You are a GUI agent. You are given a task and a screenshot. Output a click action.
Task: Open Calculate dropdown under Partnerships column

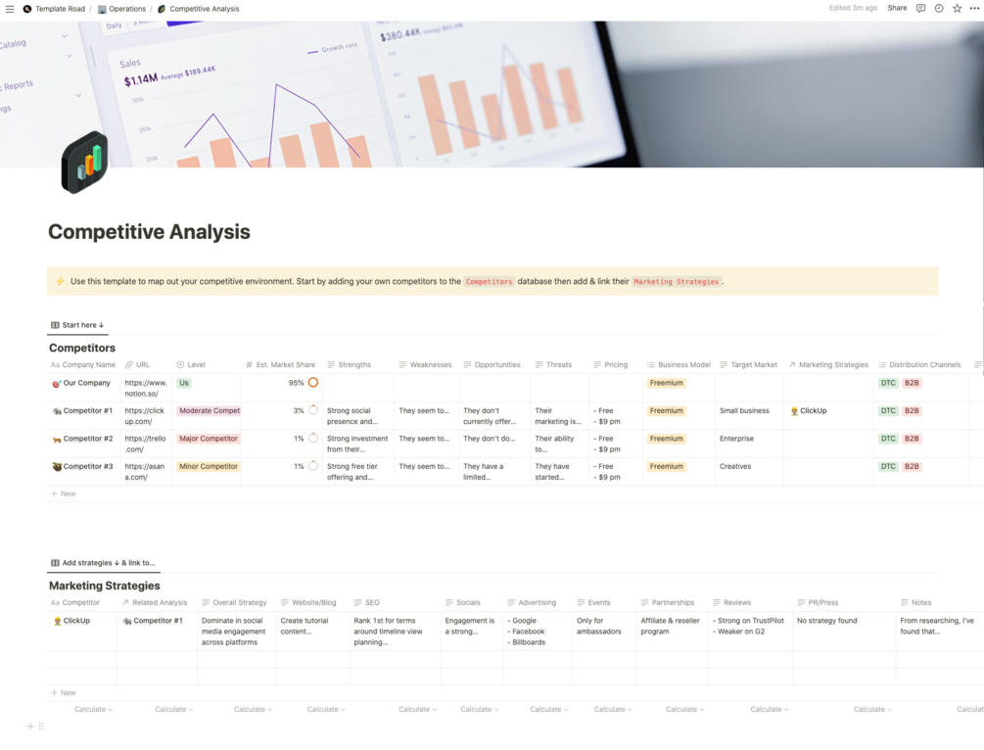[x=684, y=709]
